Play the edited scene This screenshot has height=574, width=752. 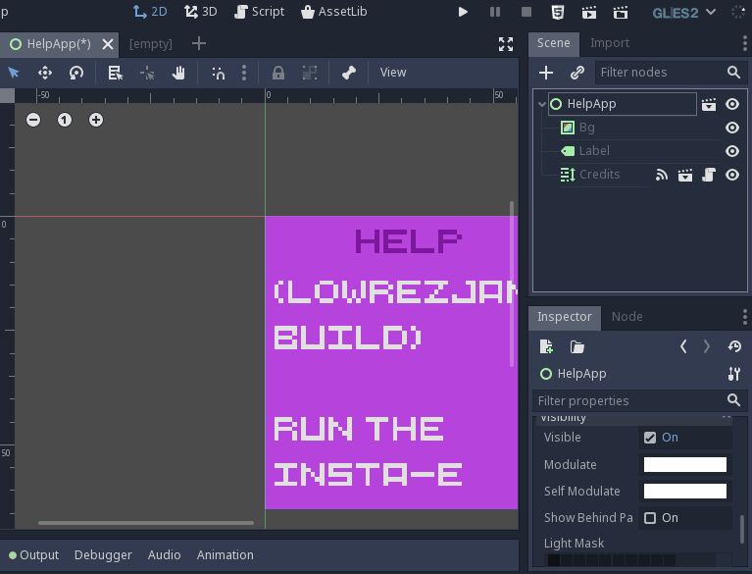pyautogui.click(x=589, y=13)
